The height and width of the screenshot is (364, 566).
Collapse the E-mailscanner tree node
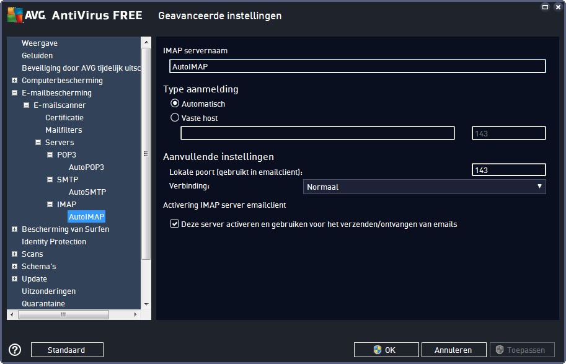(x=27, y=105)
